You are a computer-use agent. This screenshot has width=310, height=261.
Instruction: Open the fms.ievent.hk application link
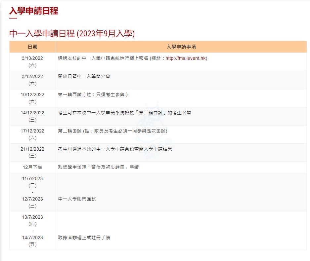pyautogui.click(x=186, y=58)
